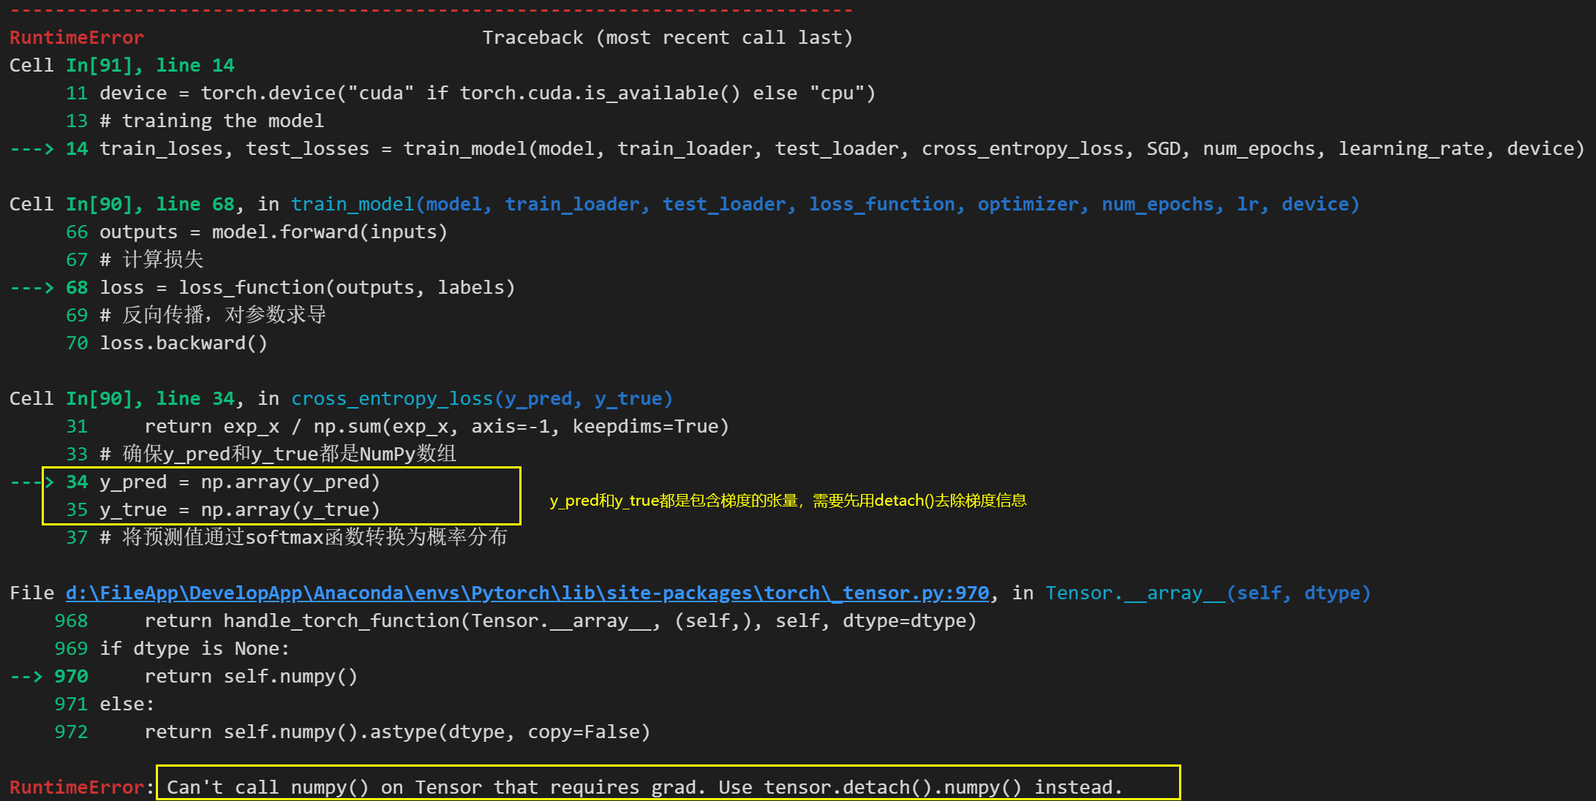Click line 971 'else:'
The height and width of the screenshot is (801, 1596).
tap(127, 705)
